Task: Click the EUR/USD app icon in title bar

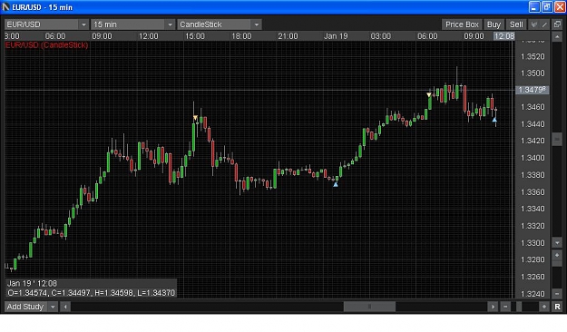Action: tap(5, 7)
